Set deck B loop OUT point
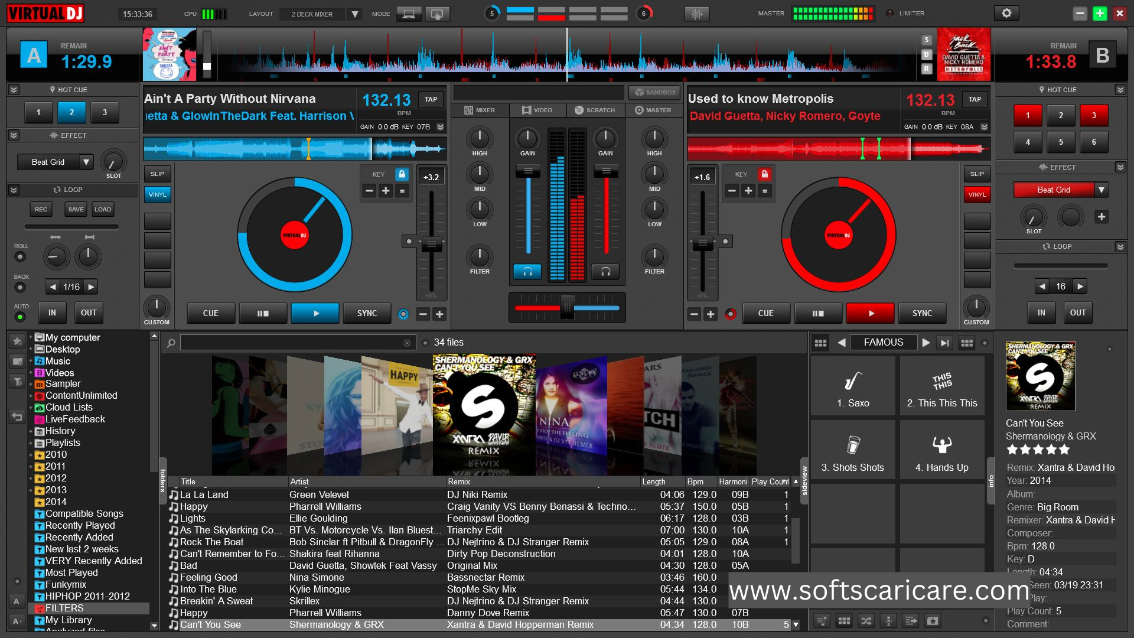 (x=1078, y=313)
